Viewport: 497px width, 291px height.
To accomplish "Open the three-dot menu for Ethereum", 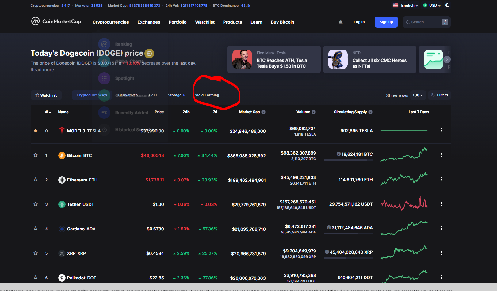I will pyautogui.click(x=441, y=179).
